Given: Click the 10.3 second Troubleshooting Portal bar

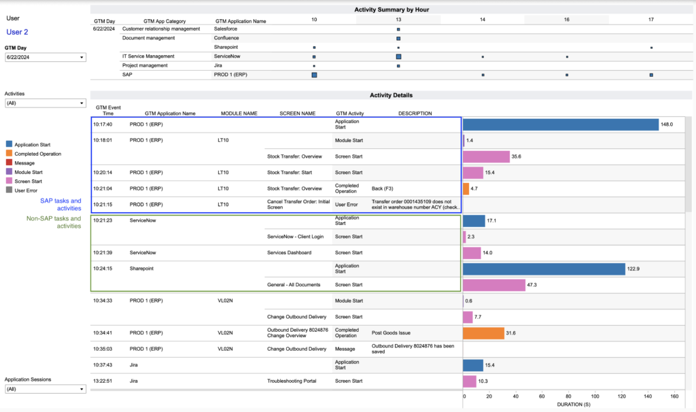Looking at the screenshot, I should coord(470,381).
